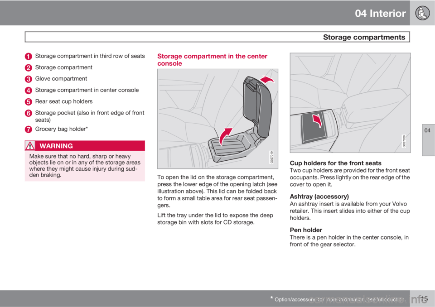Click warning text "Make sure that no hard, sharp..."
435x307 pixels.
click(85, 166)
